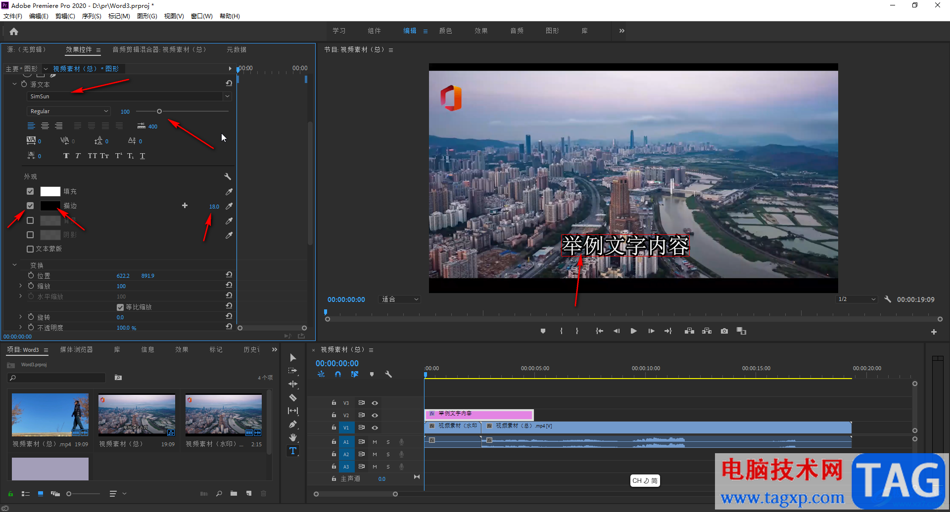Switch to the Color workspace tab
The height and width of the screenshot is (512, 950).
[x=446, y=31]
